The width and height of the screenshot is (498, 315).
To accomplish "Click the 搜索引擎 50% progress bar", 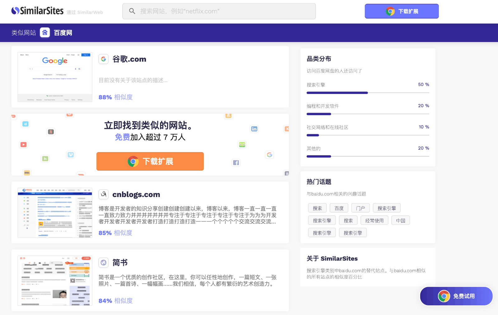I will coord(368,93).
